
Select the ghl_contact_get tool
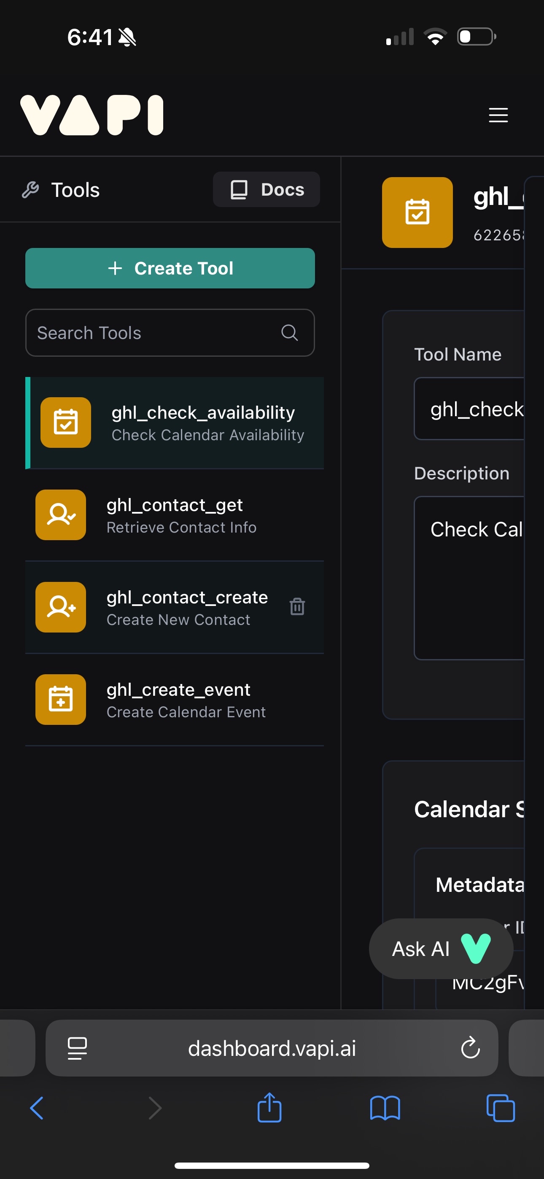coord(181,515)
